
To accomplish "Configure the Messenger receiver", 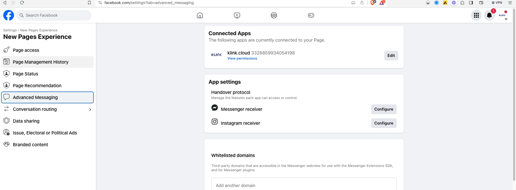I will (383, 109).
